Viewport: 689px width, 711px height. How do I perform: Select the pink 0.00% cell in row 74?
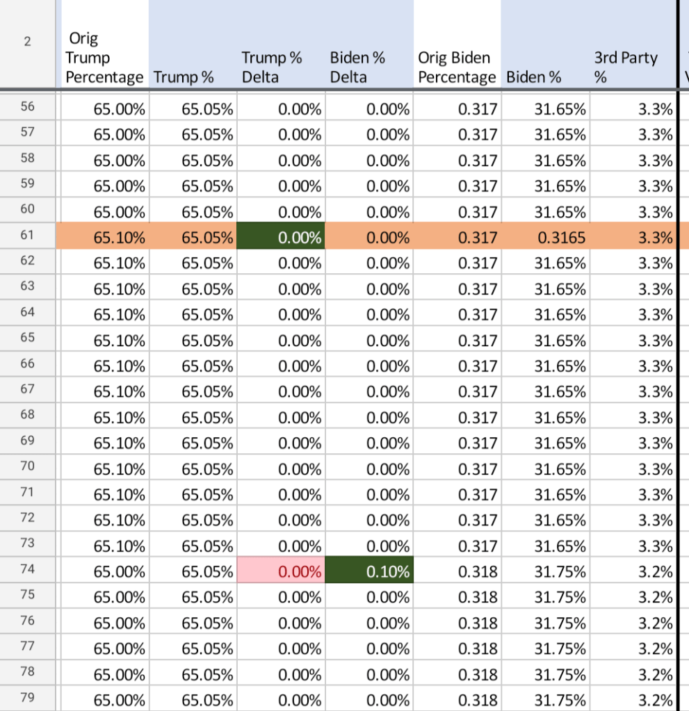tap(281, 571)
